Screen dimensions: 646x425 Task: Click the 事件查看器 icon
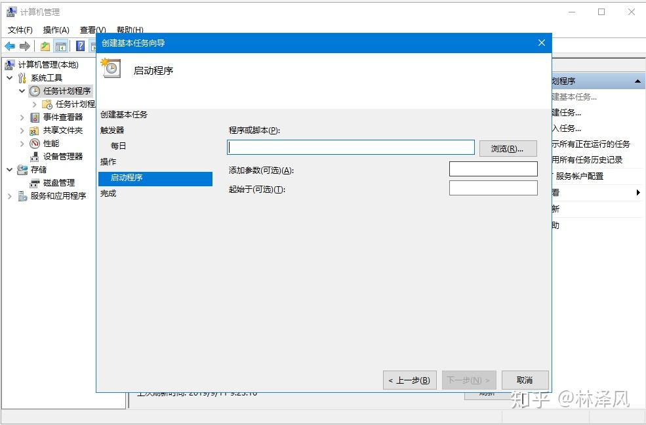[35, 117]
